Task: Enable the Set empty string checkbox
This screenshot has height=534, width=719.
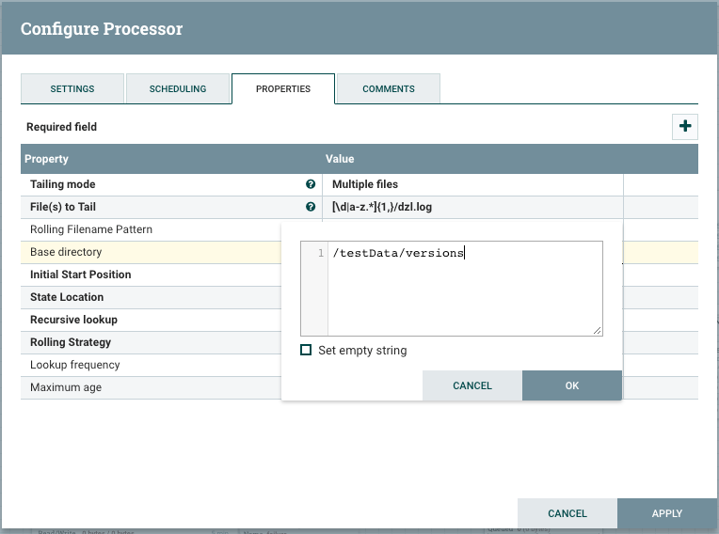Action: pos(306,351)
